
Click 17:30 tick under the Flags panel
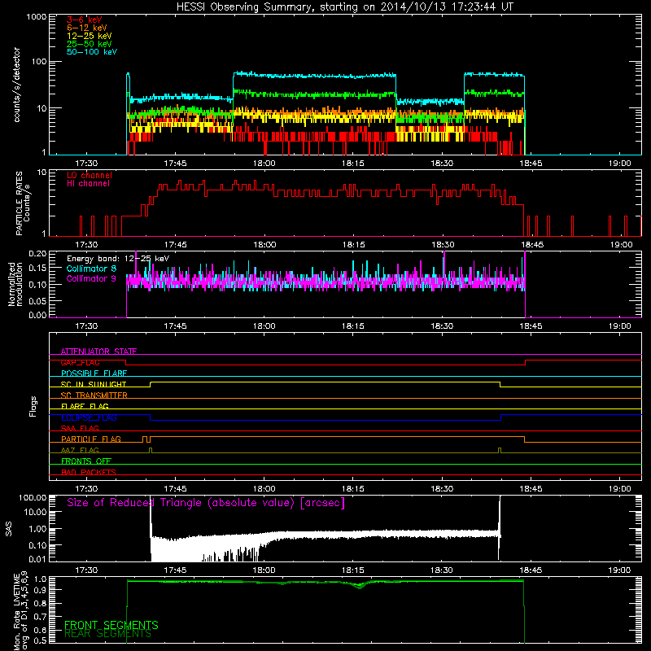tap(86, 489)
